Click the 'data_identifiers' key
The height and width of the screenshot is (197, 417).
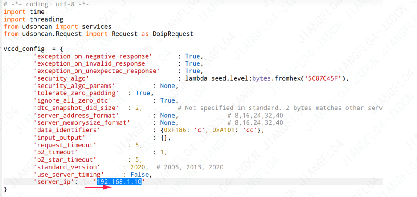67,130
